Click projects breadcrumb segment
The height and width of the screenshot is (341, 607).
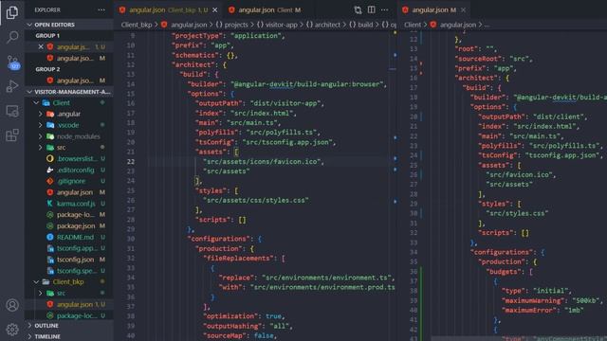231,25
